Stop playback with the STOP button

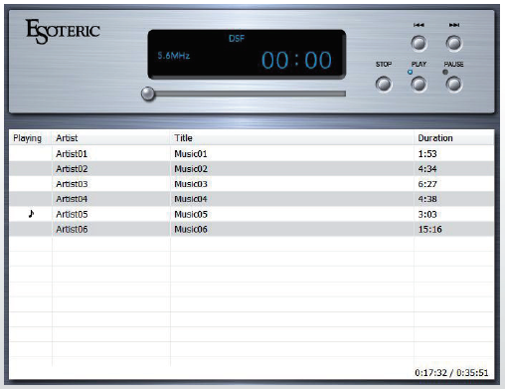tap(384, 84)
